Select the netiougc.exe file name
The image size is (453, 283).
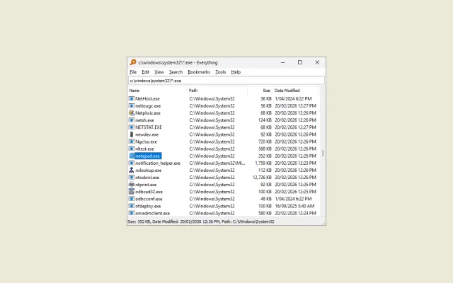point(148,106)
